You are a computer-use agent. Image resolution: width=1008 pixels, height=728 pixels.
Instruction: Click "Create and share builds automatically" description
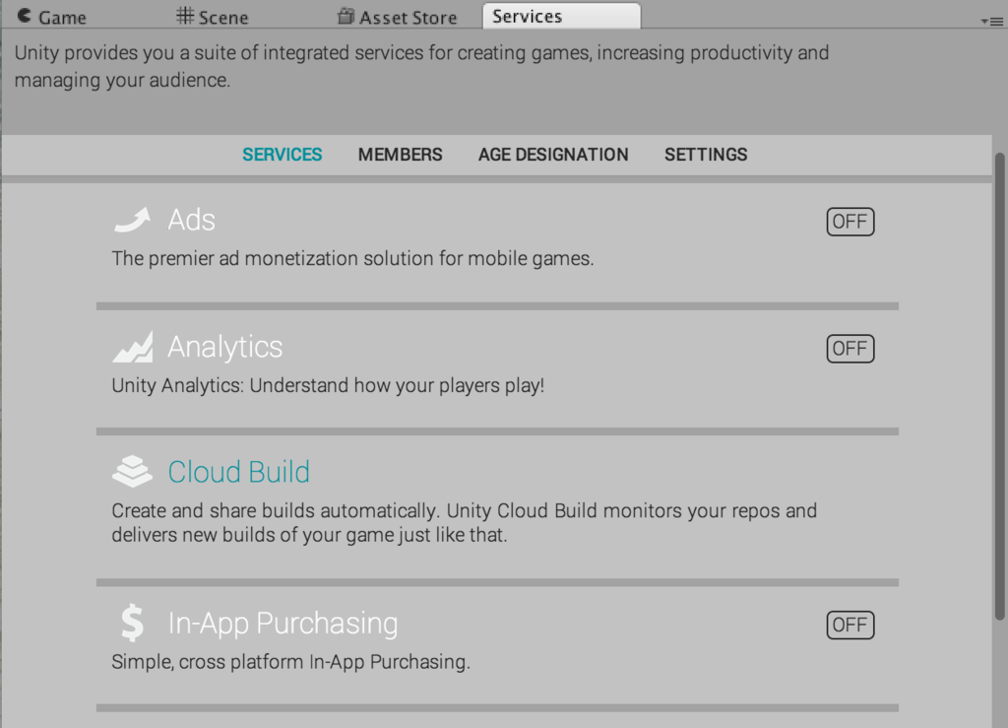point(465,523)
